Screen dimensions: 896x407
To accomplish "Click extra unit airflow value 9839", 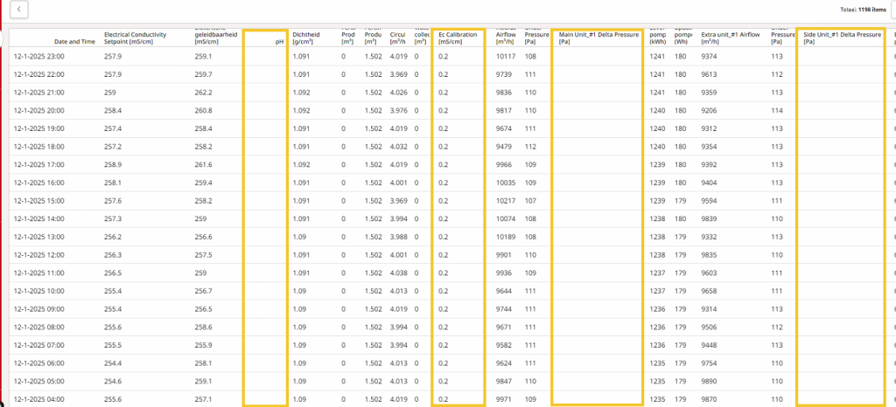I will pos(710,219).
